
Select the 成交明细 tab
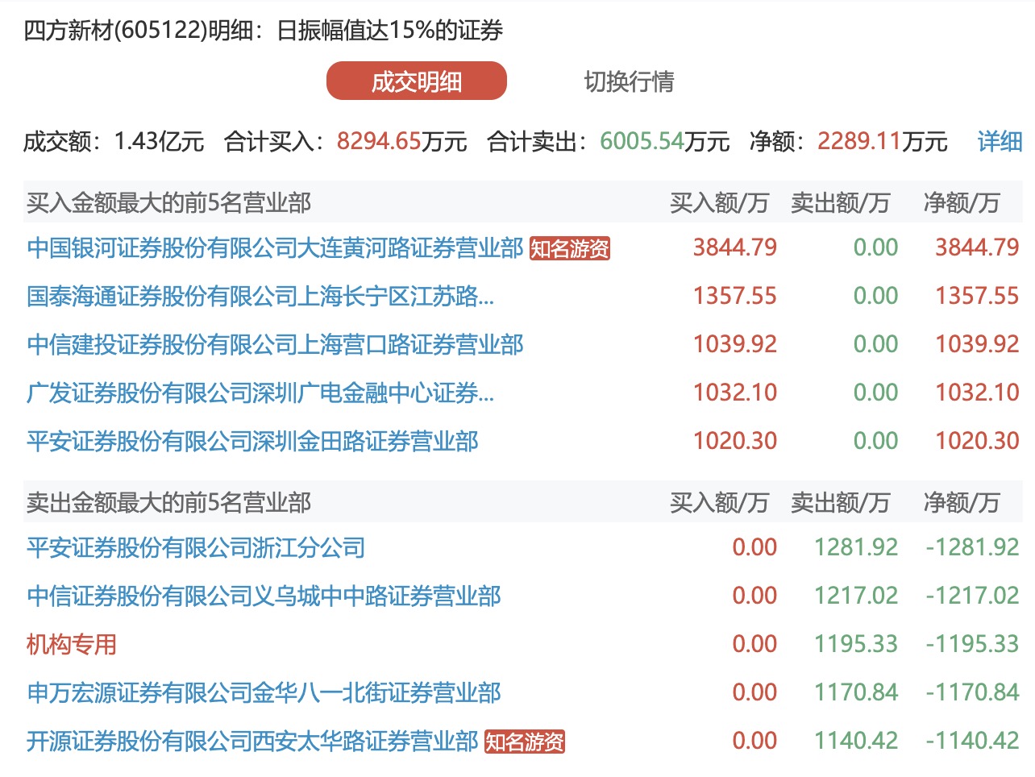416,81
